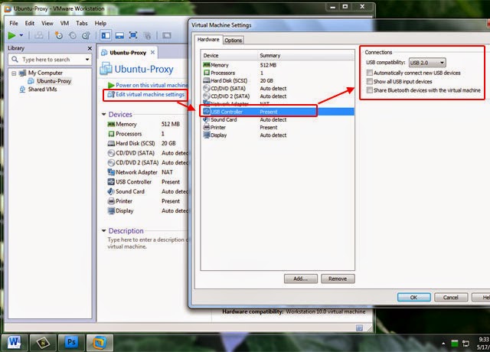Click Cancel in Virtual Machine Settings
Viewport: 490px width, 352px height.
coord(451,298)
